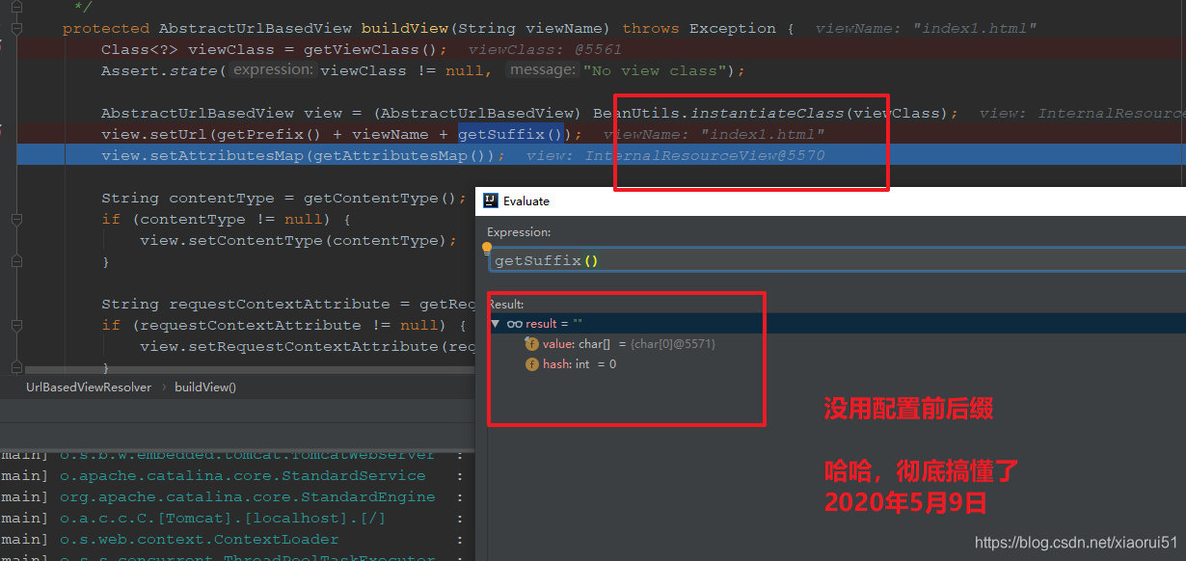Click the inline hint 'view: InternalResourceView@5570'
The height and width of the screenshot is (561, 1186).
pyautogui.click(x=676, y=155)
